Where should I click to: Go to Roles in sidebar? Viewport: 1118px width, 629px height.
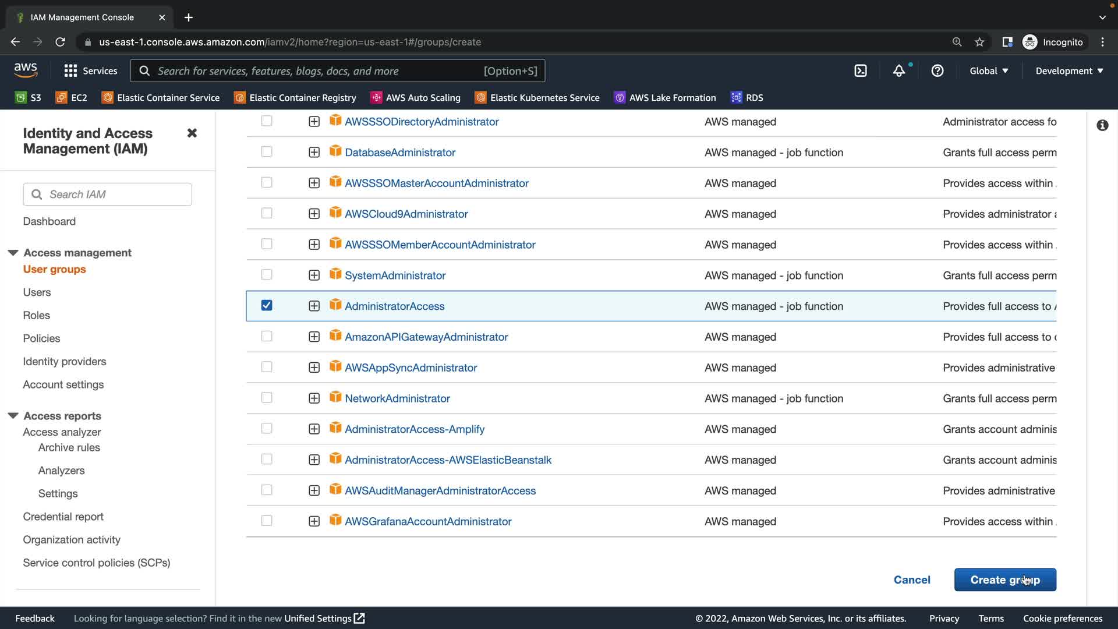tap(36, 315)
